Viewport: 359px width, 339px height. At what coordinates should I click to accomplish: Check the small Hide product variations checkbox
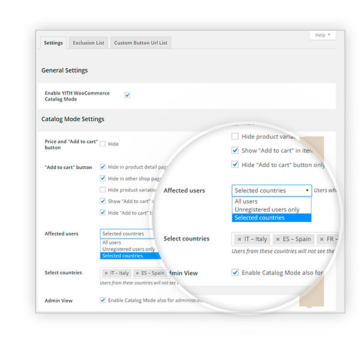pos(102,190)
